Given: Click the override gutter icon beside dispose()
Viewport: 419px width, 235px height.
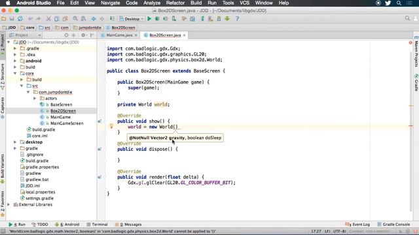Looking at the screenshot, I should click(100, 149).
